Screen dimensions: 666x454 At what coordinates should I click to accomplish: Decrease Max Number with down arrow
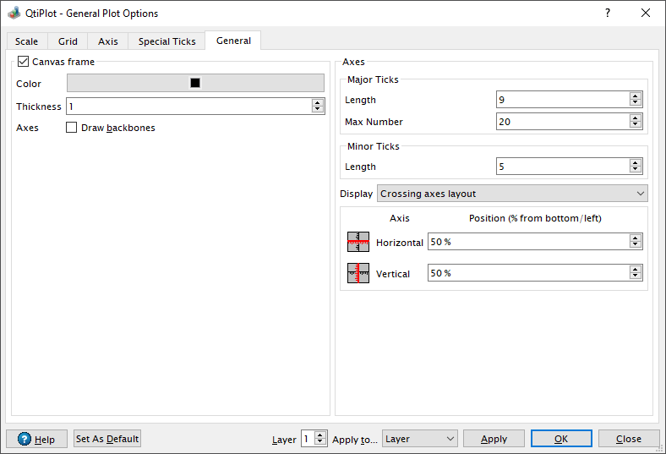[635, 125]
